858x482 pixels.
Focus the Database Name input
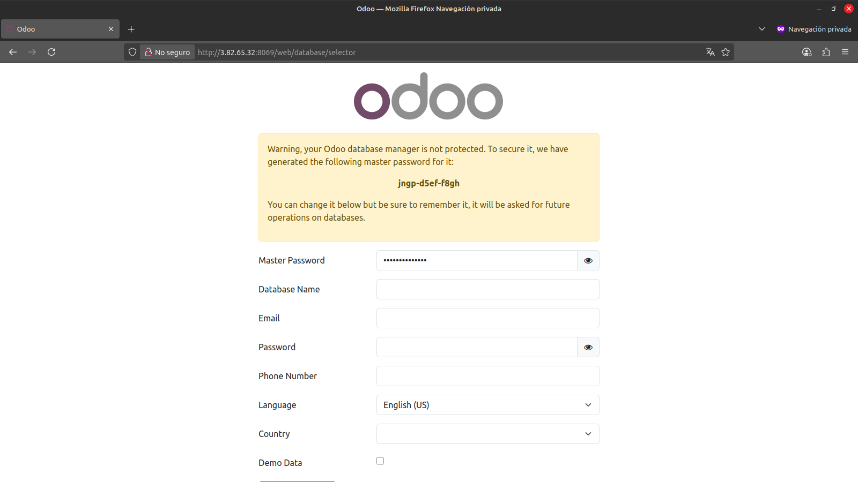pos(488,289)
